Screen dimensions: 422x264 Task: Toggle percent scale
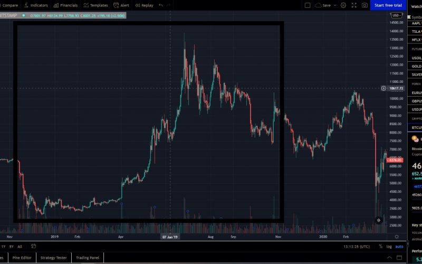coord(379,247)
